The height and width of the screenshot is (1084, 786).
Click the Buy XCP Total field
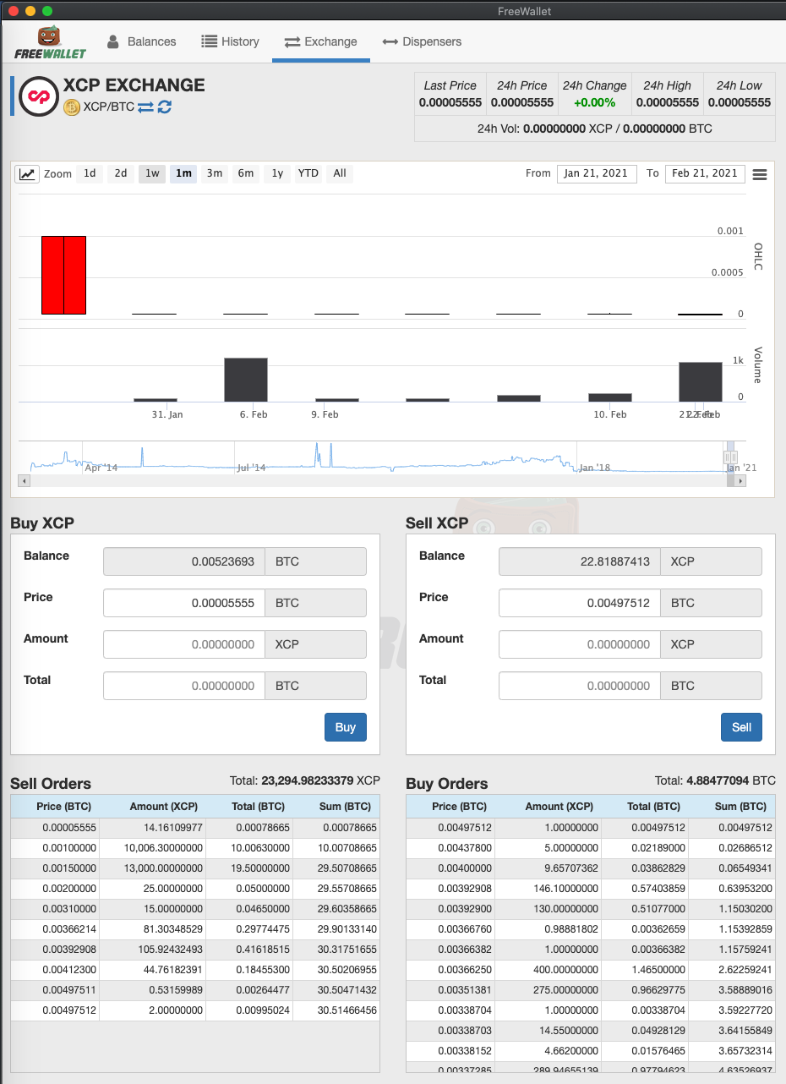184,686
